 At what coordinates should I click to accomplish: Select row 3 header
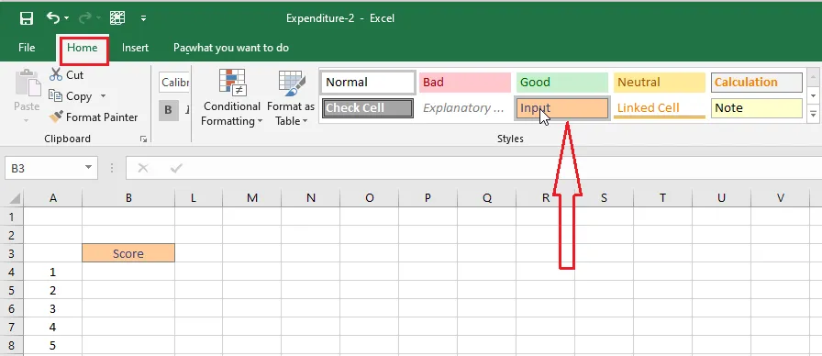pos(12,253)
